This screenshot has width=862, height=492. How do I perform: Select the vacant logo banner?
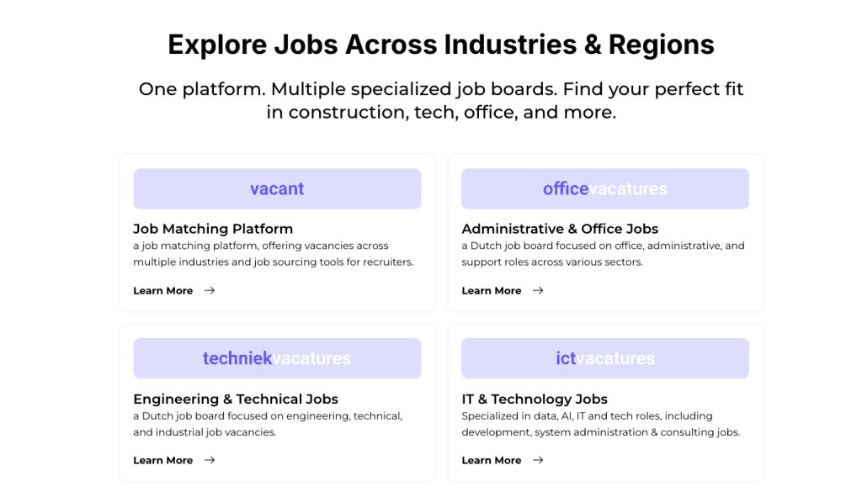277,189
